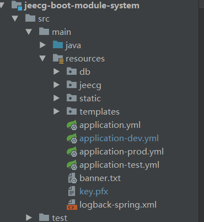Click the Spring leaf icon of application-prod.yml
The width and height of the screenshot is (204, 222).
pyautogui.click(x=72, y=152)
